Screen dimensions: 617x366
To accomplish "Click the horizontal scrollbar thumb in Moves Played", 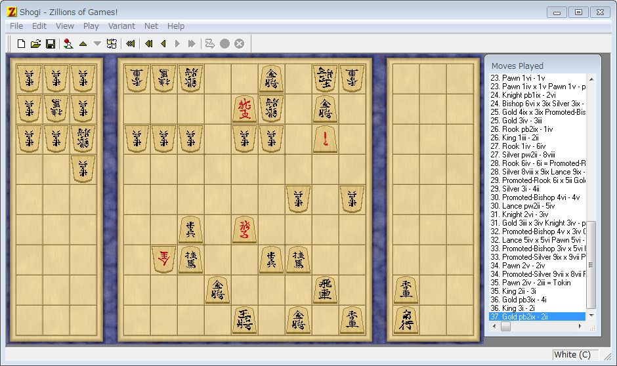I will pos(505,326).
